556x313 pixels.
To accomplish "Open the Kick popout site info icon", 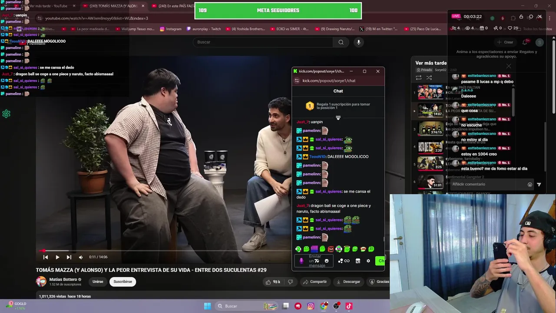I will point(297,80).
